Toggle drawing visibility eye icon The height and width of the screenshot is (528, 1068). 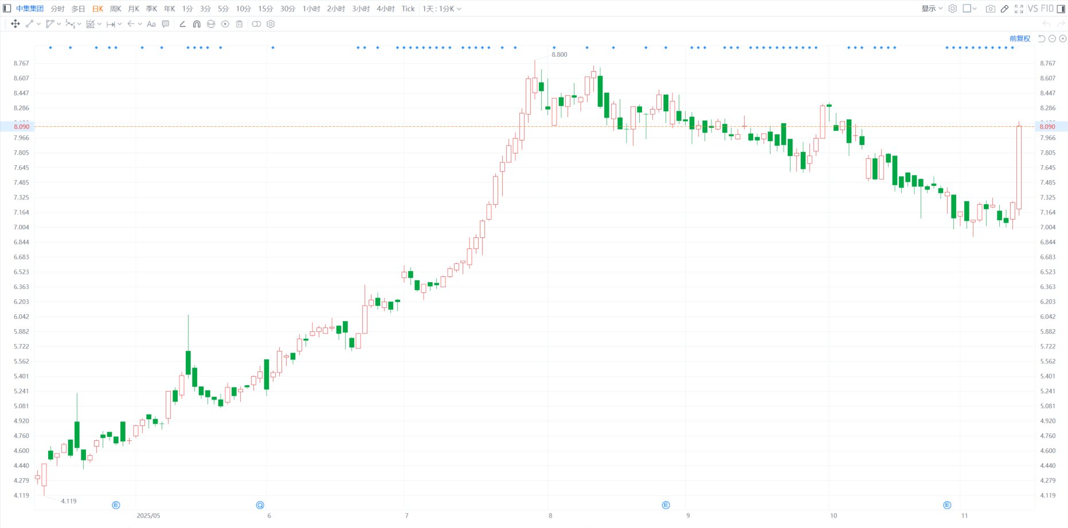225,24
